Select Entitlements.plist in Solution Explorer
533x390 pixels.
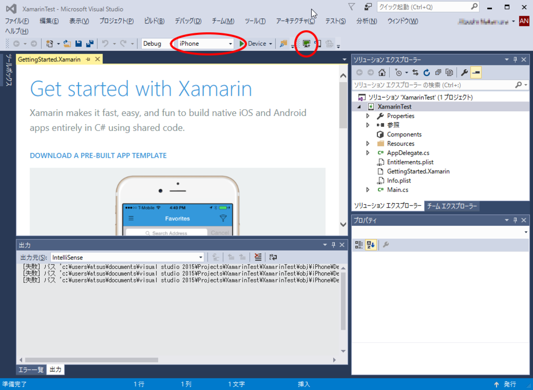[x=410, y=162]
